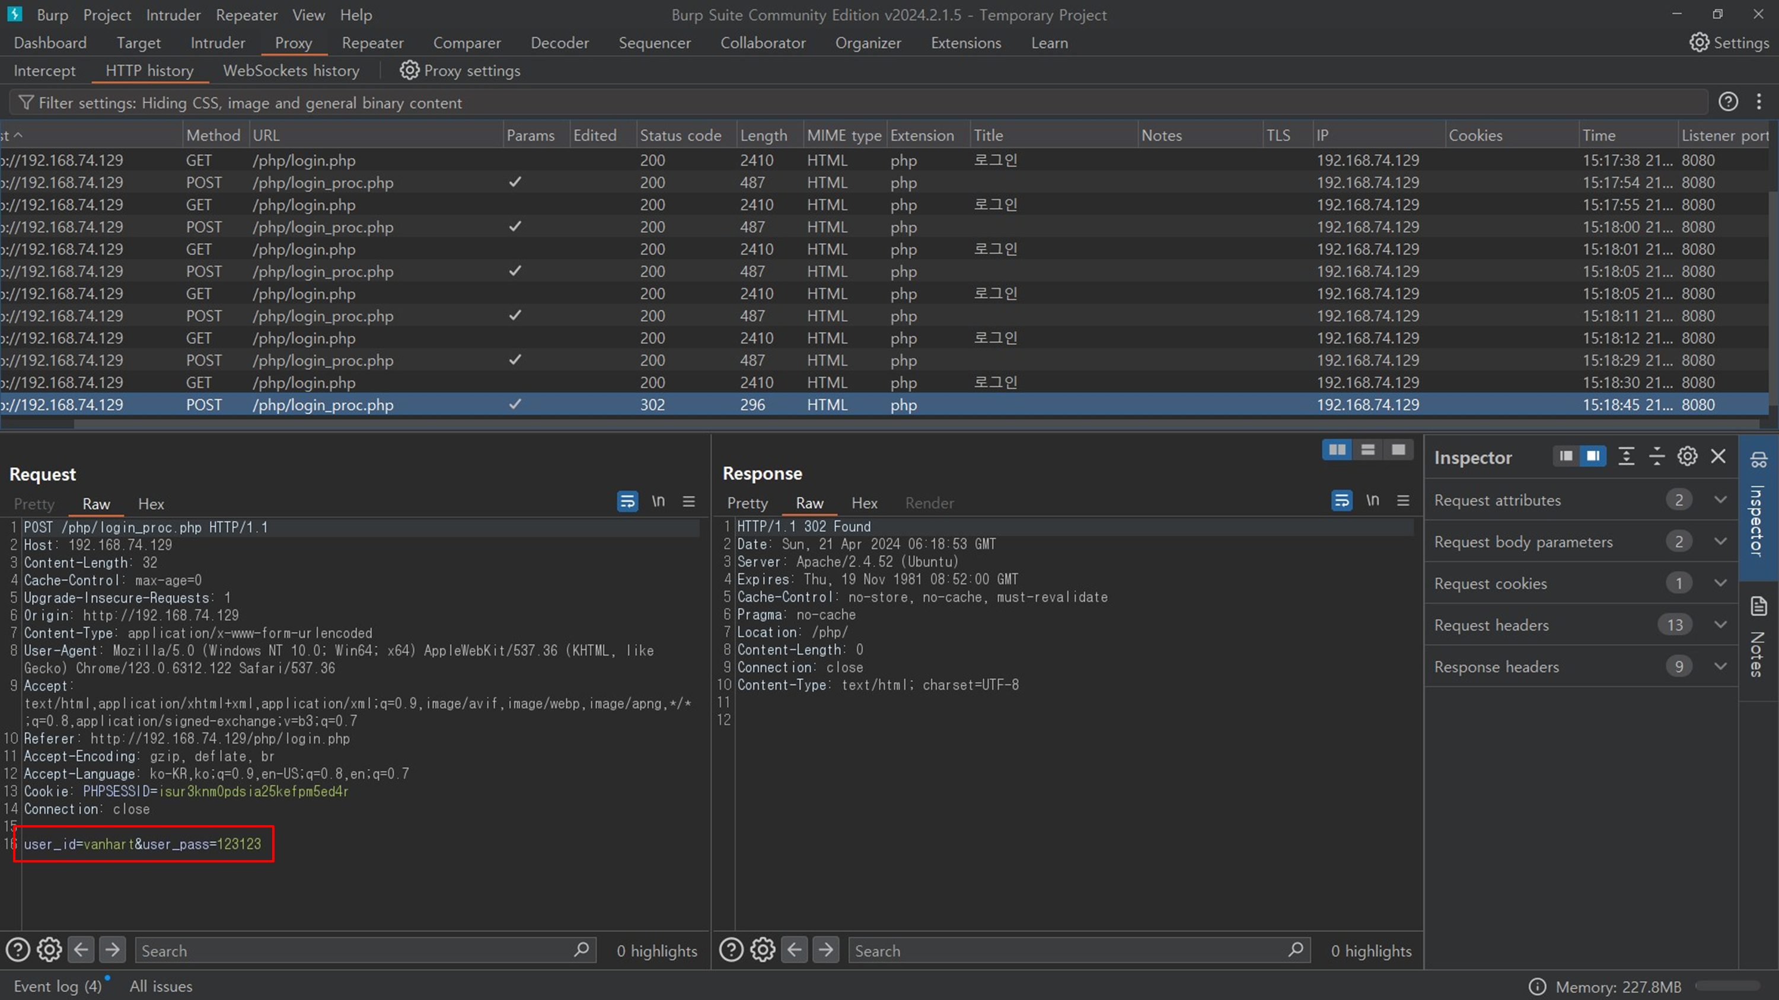Switch Request view to Hex
Viewport: 1779px width, 1000px height.
(151, 504)
